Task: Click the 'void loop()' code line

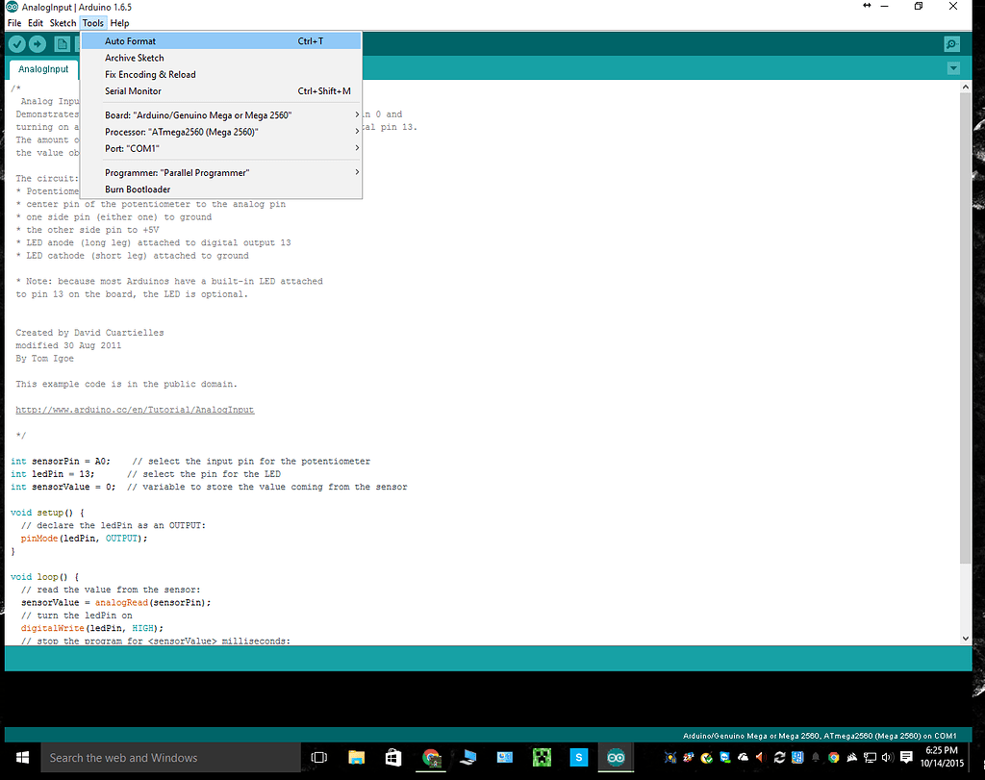Action: [44, 576]
